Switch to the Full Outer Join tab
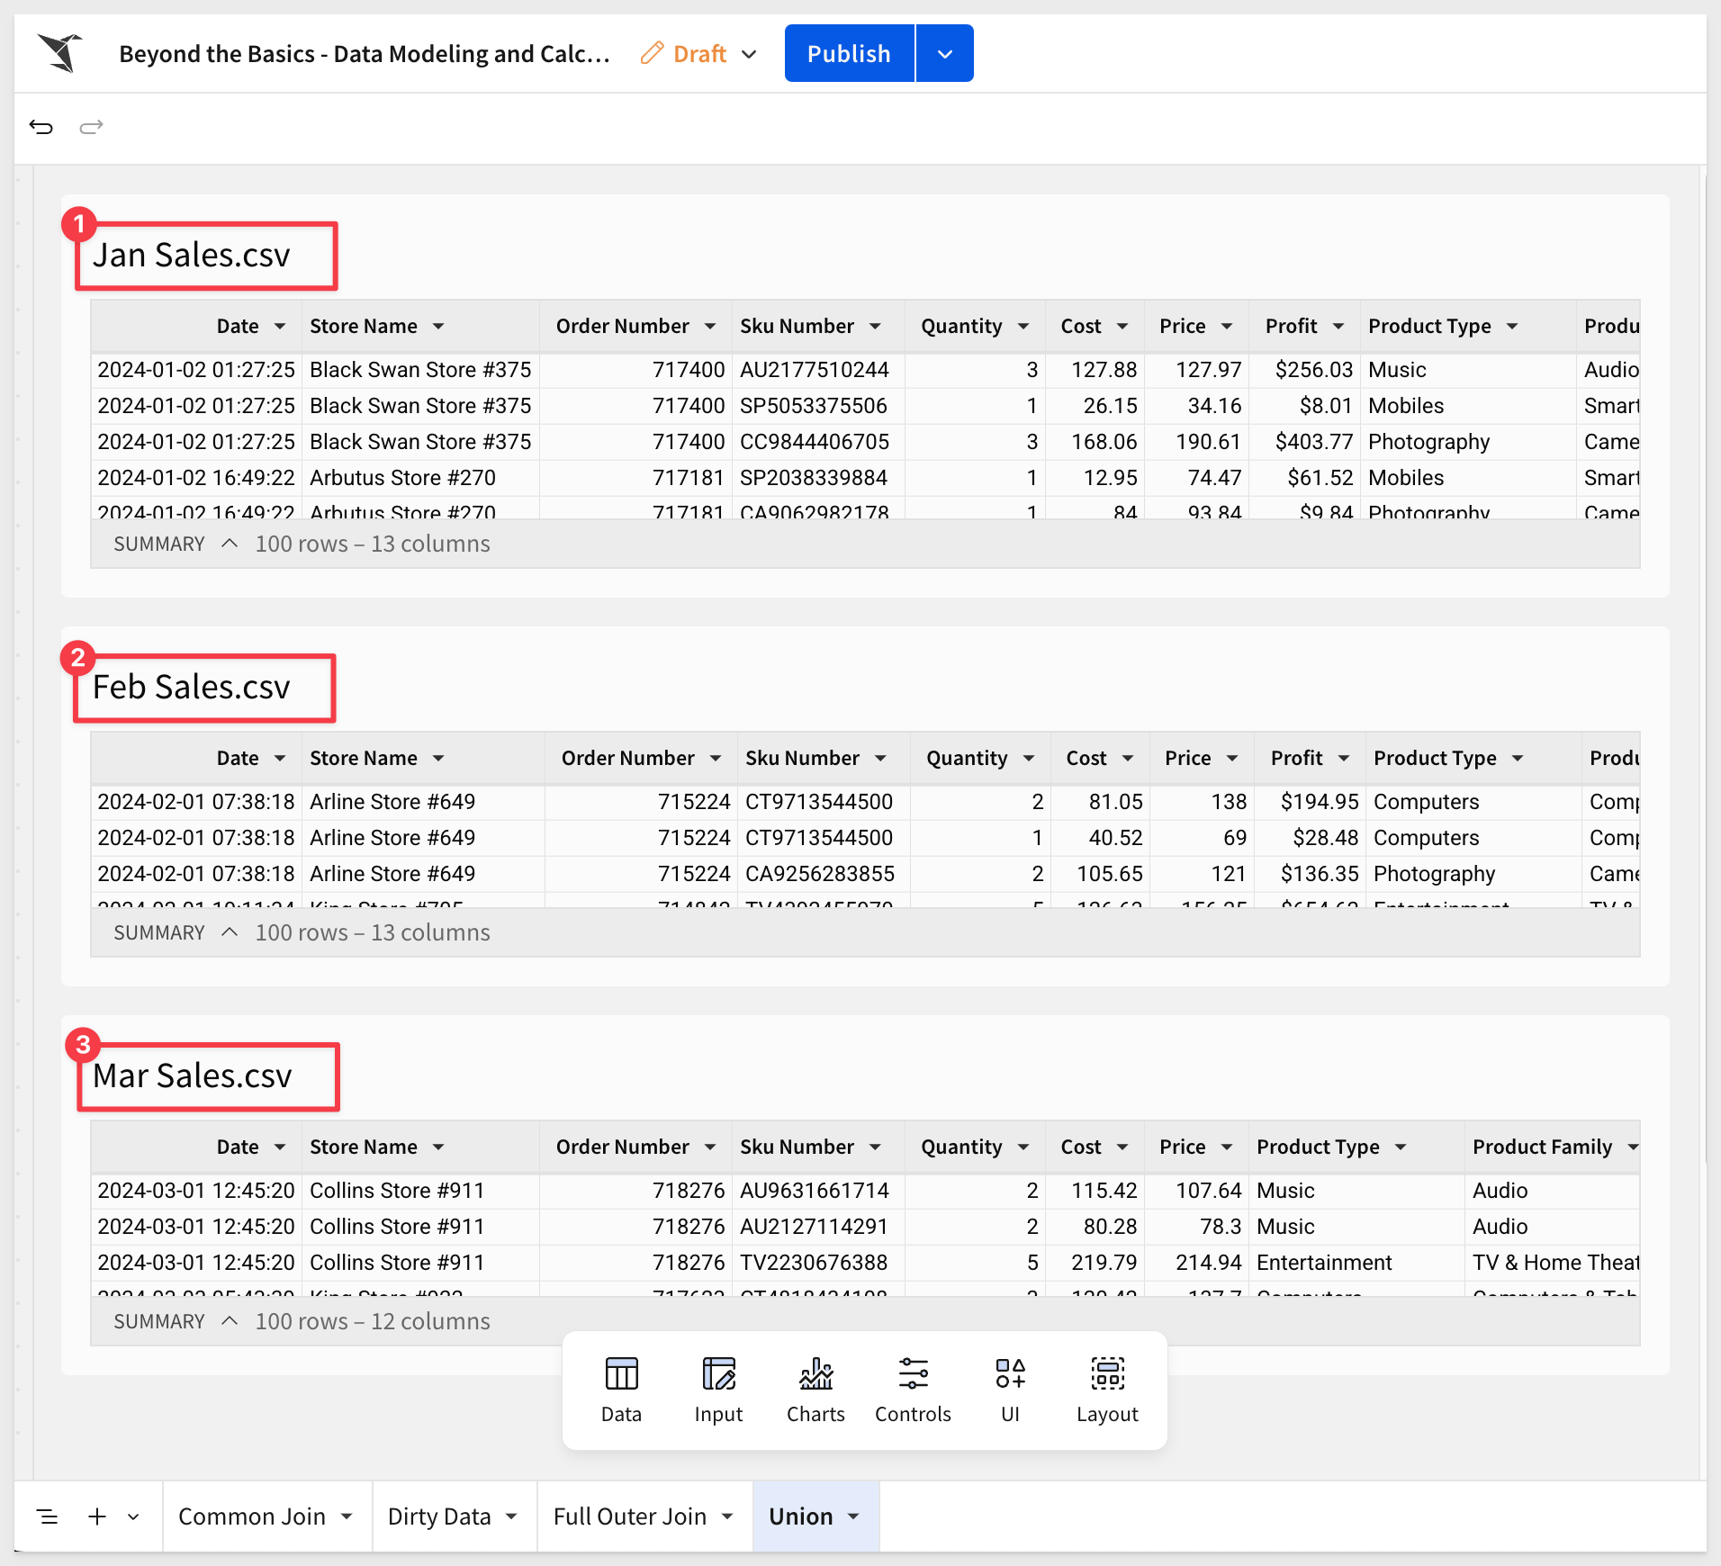The image size is (1721, 1566). click(630, 1516)
